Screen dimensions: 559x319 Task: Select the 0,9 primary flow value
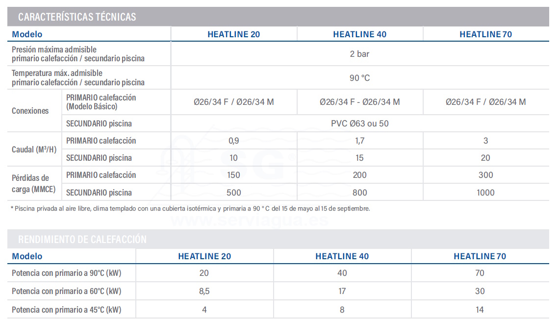coord(233,141)
